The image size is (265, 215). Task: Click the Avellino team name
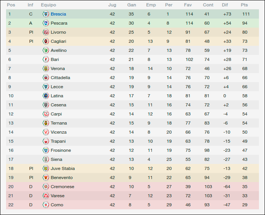[x=59, y=50]
